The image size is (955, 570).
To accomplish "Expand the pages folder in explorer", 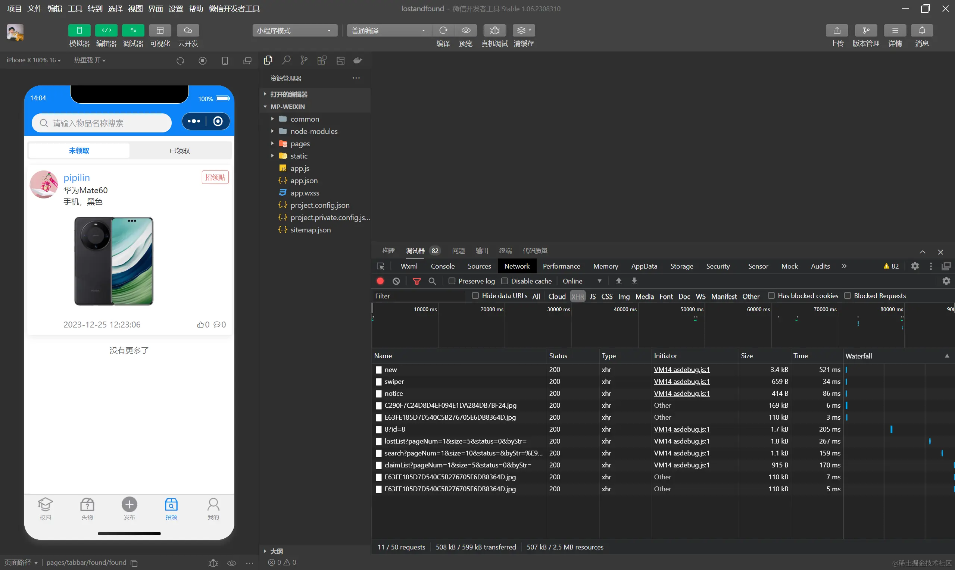I will coord(300,144).
